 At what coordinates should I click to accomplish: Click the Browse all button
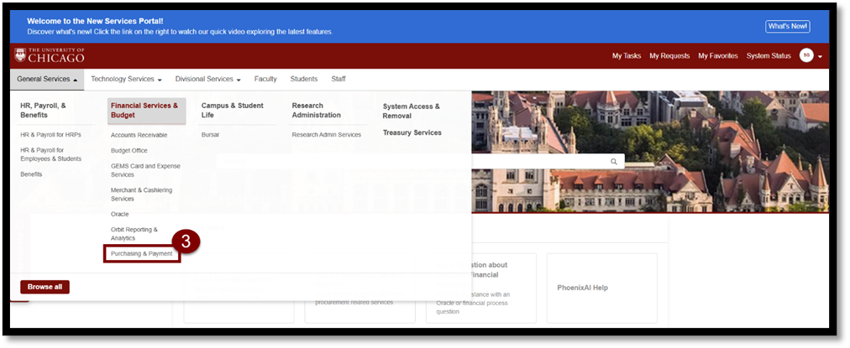[45, 287]
